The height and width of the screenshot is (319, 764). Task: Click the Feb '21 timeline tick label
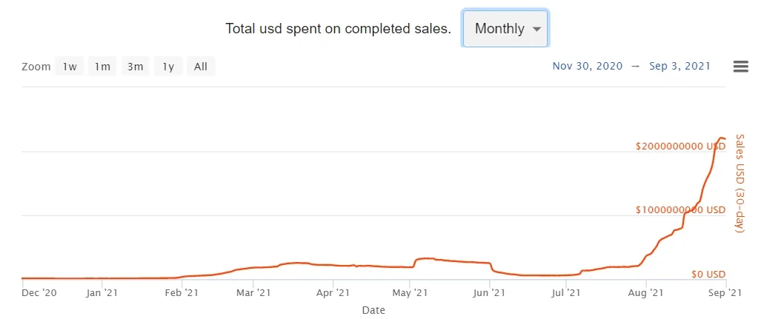[181, 293]
